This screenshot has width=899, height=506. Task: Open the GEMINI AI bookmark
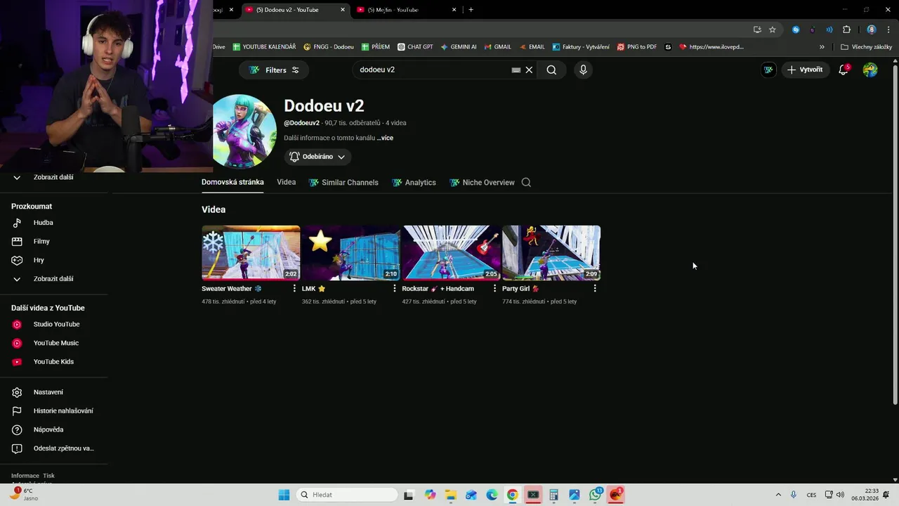click(x=459, y=47)
